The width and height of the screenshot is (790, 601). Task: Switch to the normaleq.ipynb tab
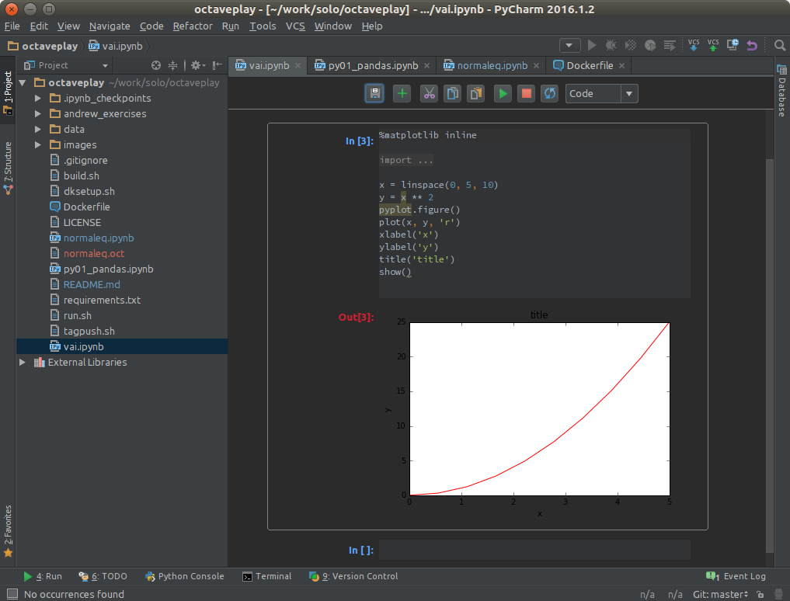(492, 65)
